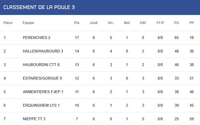The width and height of the screenshot is (200, 125).
Task: Open the HAUBOURDIN CTT 8 team entry
Action: point(41,65)
